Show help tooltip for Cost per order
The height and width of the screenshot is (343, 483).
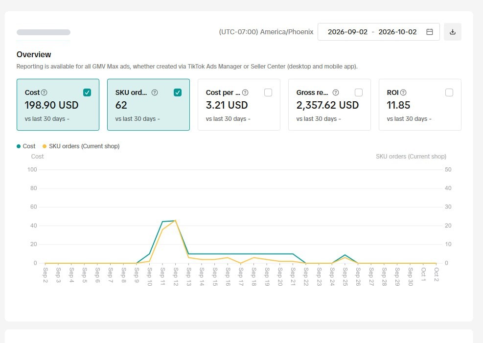pos(245,92)
